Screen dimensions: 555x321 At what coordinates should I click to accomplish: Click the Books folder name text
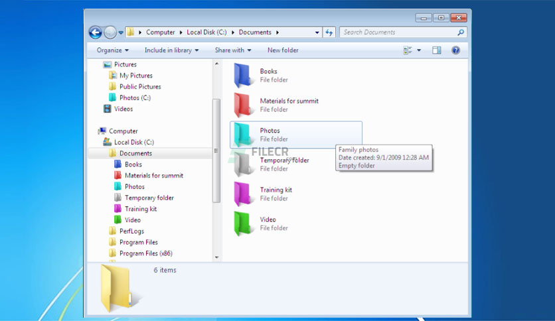pyautogui.click(x=268, y=71)
